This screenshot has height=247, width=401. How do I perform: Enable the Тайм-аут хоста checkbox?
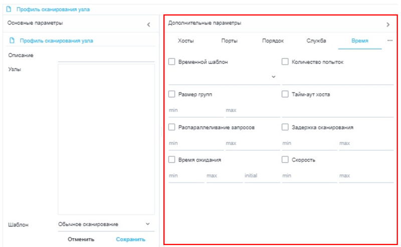[x=285, y=94]
